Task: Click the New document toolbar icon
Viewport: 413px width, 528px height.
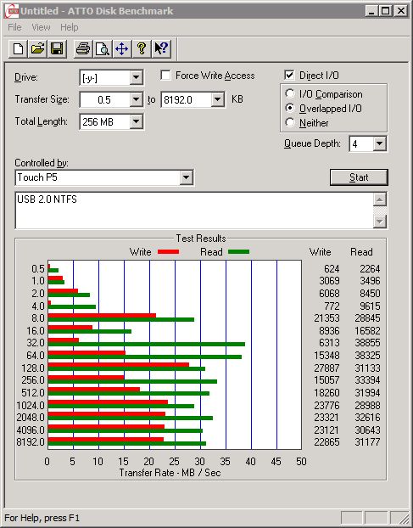Action: [18, 49]
